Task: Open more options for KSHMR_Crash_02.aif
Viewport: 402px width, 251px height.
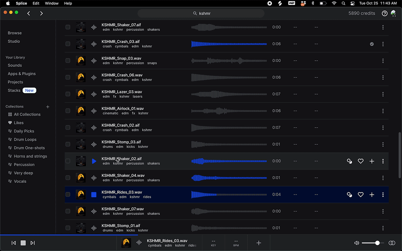Action: pyautogui.click(x=383, y=128)
